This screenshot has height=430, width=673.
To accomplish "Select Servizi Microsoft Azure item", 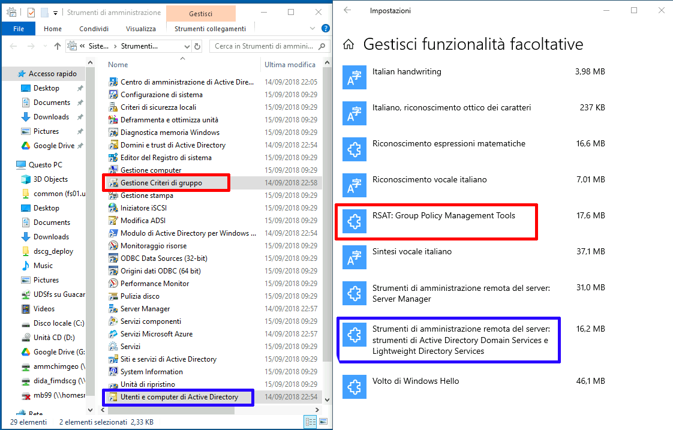I will pyautogui.click(x=156, y=334).
